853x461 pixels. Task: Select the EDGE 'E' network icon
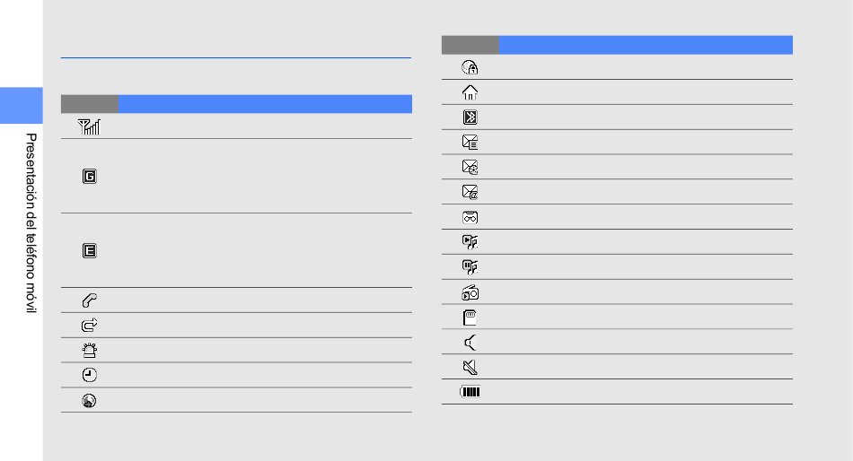click(89, 250)
